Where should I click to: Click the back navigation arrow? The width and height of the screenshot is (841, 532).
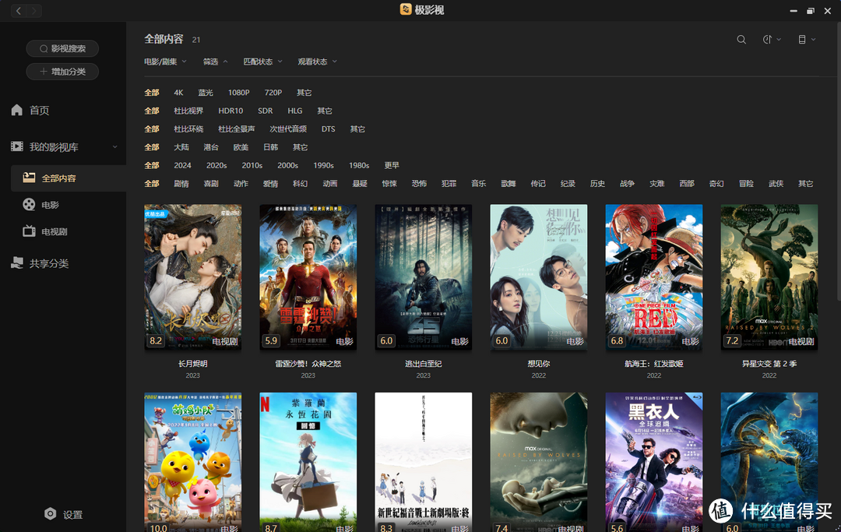pyautogui.click(x=19, y=11)
